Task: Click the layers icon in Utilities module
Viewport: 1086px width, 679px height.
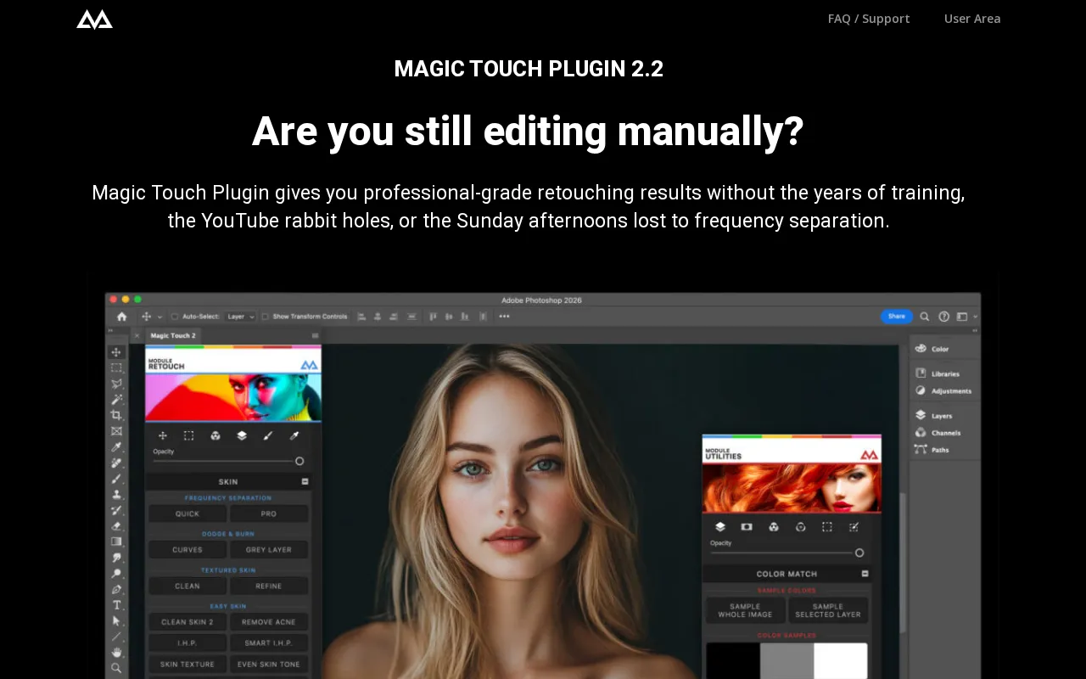Action: point(720,527)
